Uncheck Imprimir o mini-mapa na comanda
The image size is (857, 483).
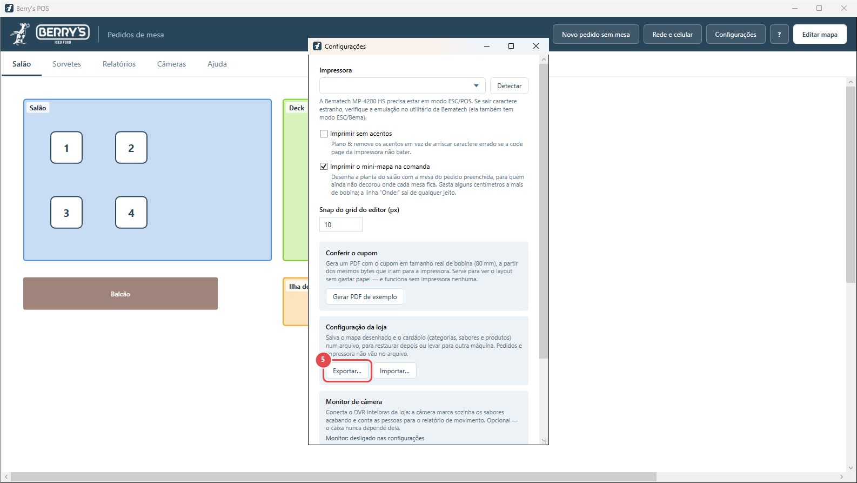tap(324, 167)
